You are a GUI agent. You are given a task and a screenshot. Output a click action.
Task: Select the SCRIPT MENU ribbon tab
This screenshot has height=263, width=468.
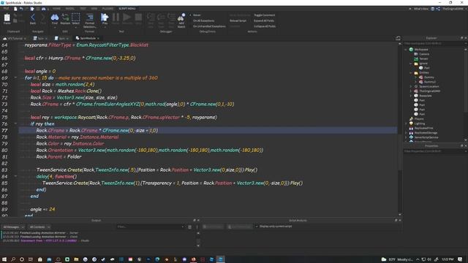coord(127,9)
